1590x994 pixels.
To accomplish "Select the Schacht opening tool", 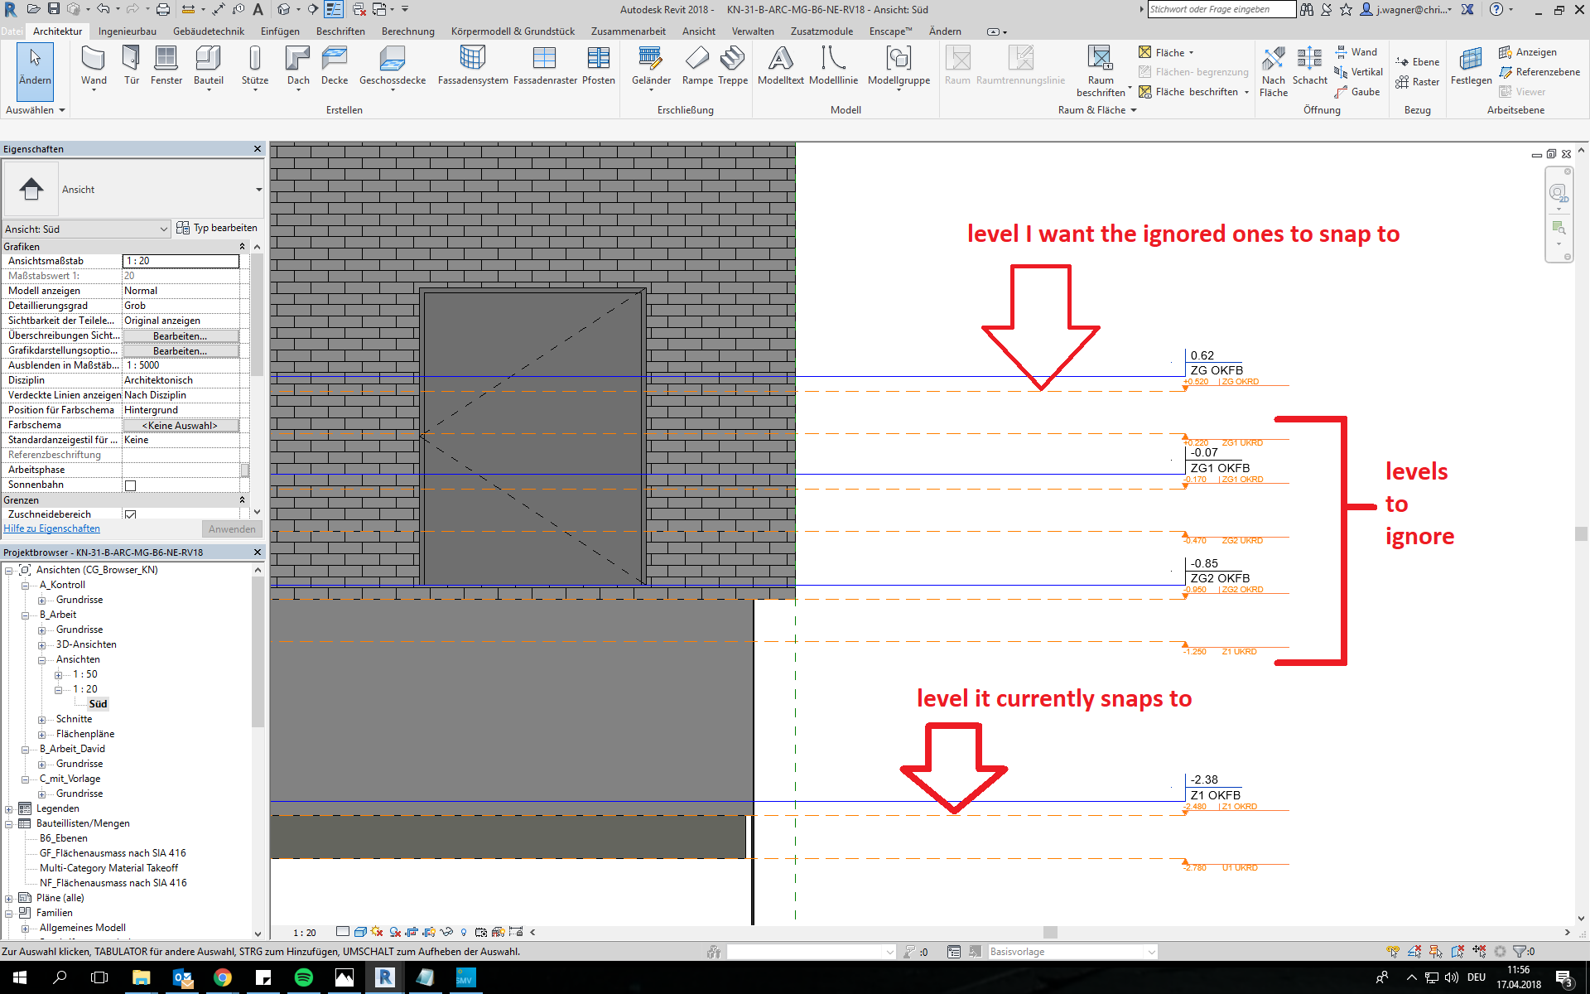I will point(1309,66).
